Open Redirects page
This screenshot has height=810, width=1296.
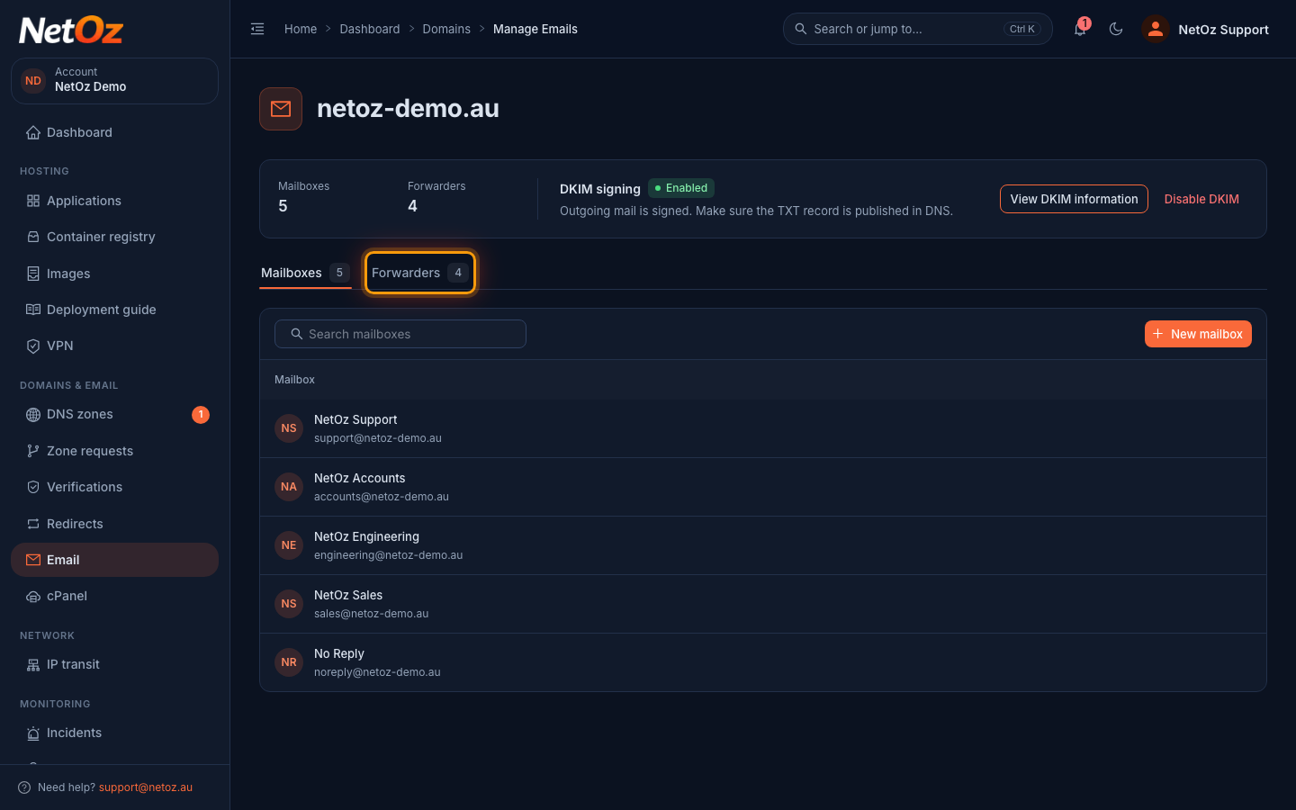114,524
